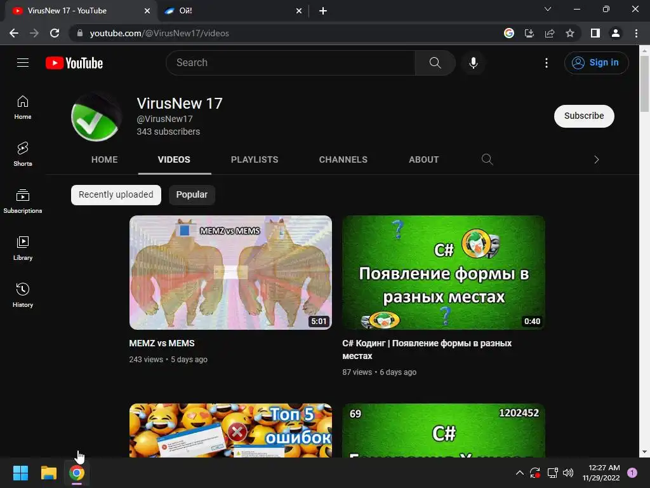Reload the page

(55, 33)
